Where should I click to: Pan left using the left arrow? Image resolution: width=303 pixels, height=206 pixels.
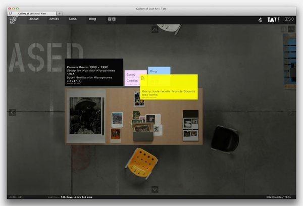(12, 112)
